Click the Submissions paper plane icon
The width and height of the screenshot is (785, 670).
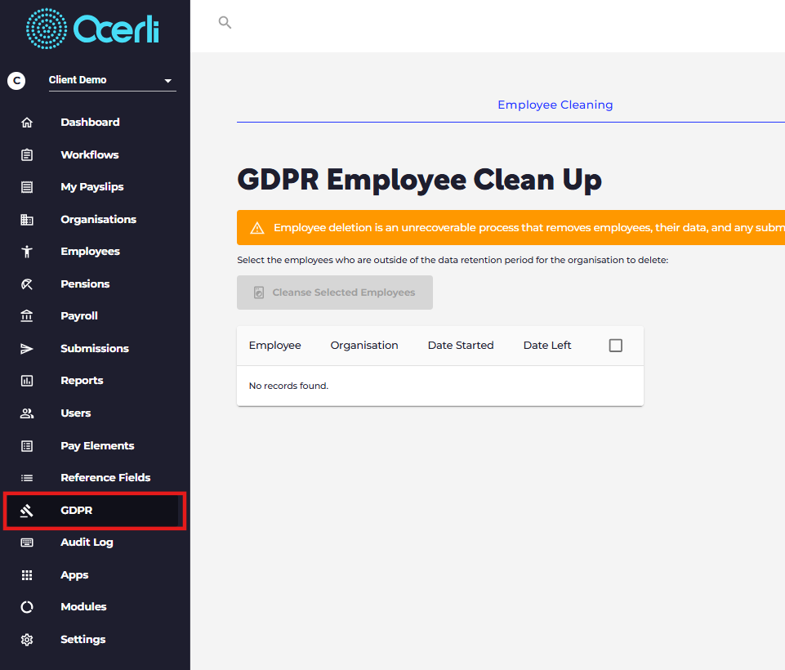pyautogui.click(x=27, y=349)
